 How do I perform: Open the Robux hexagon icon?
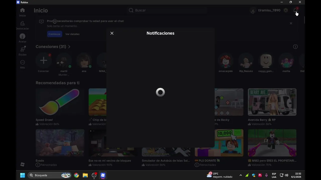tap(286, 10)
